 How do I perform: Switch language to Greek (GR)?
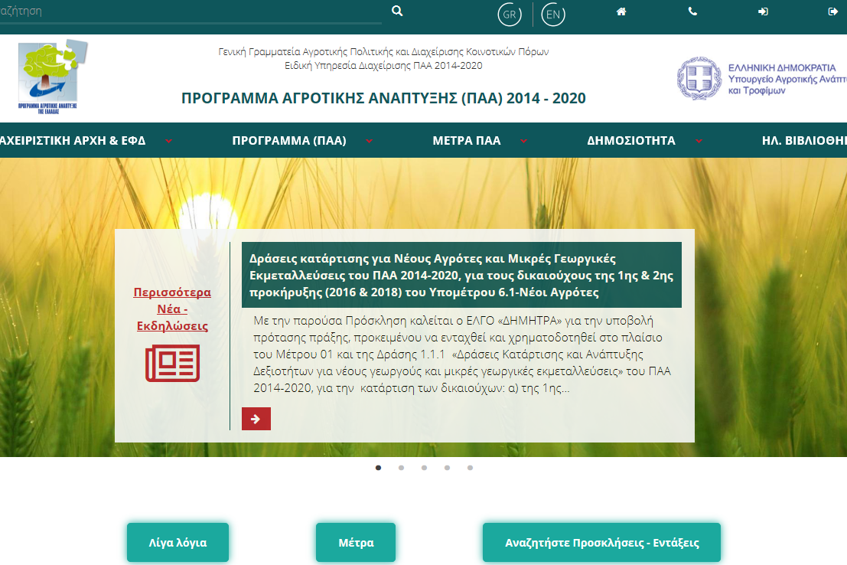[509, 15]
